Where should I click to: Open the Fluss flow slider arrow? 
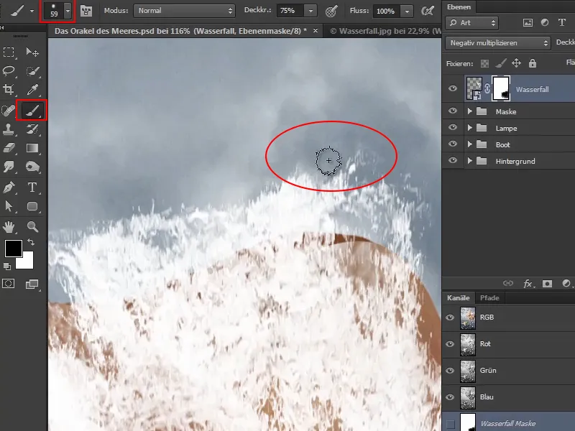click(x=407, y=11)
